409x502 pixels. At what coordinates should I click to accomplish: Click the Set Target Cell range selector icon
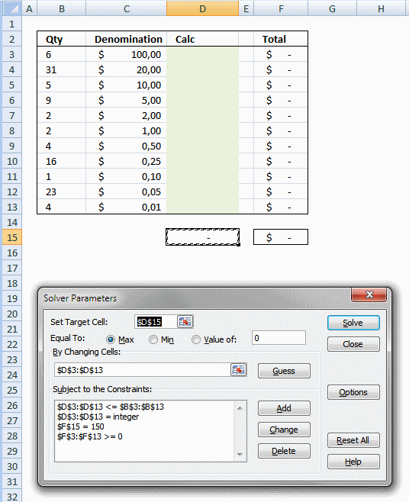[x=185, y=322]
